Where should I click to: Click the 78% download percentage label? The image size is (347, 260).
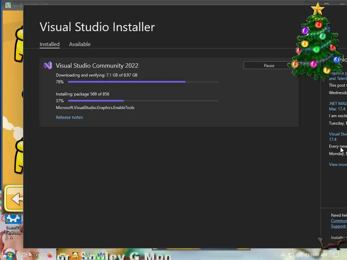(60, 82)
